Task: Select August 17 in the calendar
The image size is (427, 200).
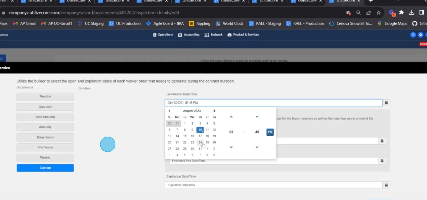Action: (200, 136)
